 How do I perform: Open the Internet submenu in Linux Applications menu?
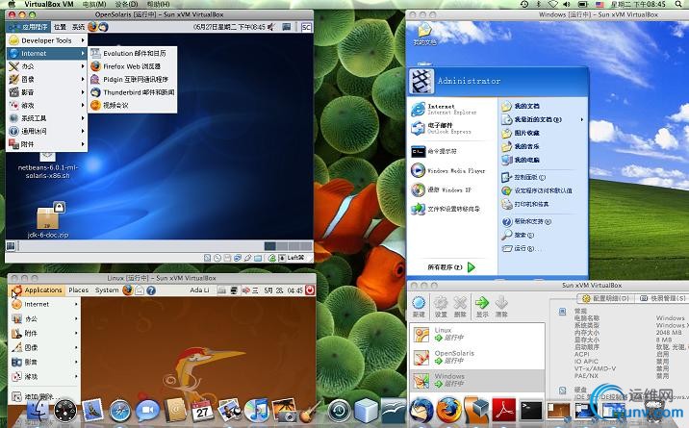click(x=45, y=304)
